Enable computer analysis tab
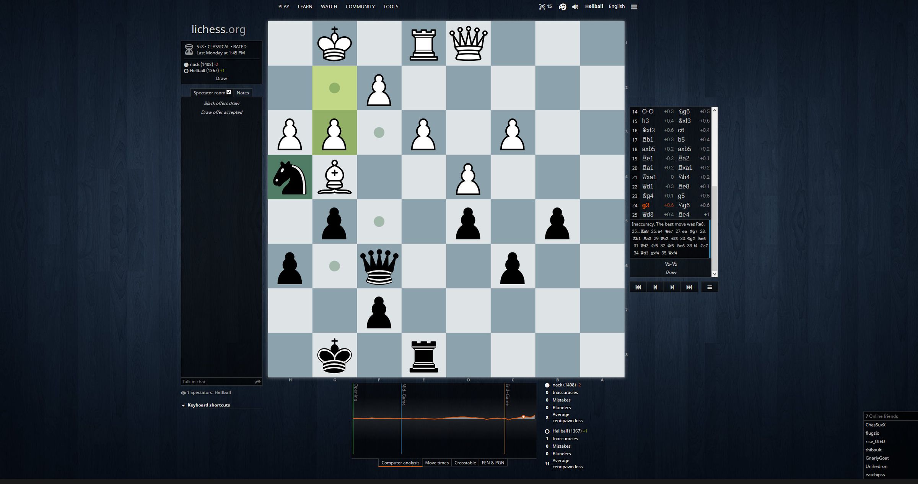918x484 pixels. [x=400, y=462]
